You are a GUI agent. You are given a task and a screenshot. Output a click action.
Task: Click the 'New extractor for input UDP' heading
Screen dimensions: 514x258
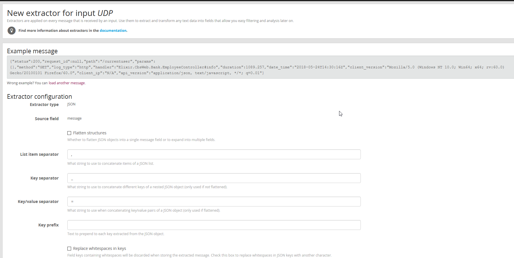pyautogui.click(x=60, y=13)
